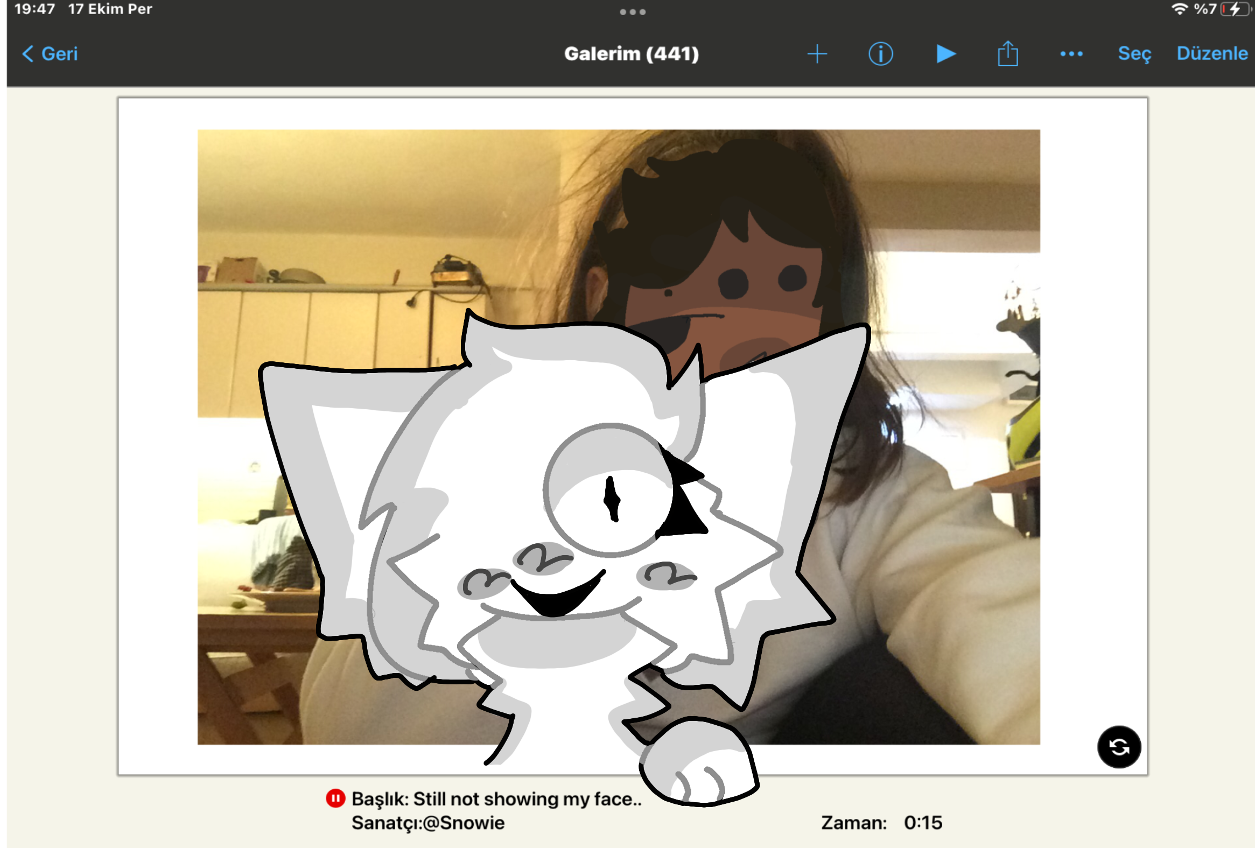The image size is (1255, 848).
Task: Tap the Galerim (441) title
Action: click(632, 53)
